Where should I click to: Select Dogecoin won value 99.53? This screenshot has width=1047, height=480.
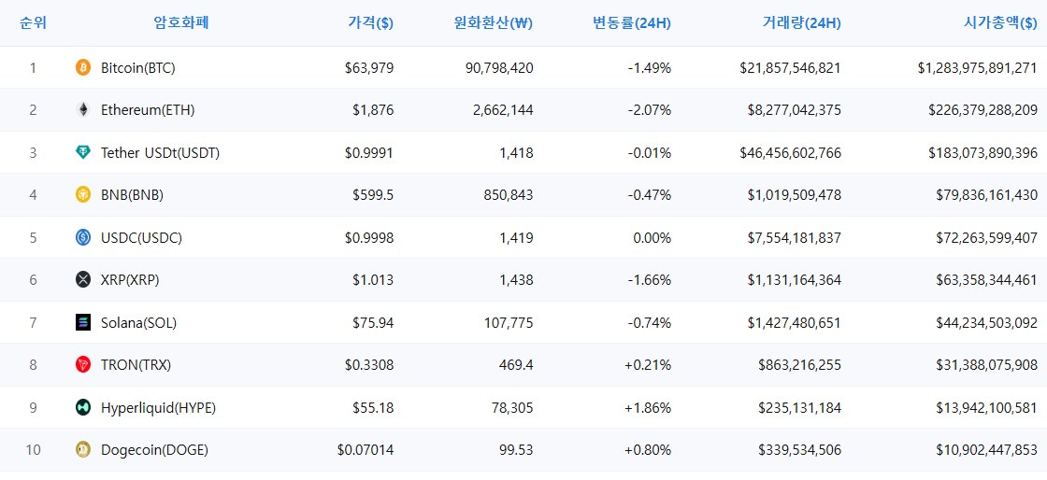[518, 450]
